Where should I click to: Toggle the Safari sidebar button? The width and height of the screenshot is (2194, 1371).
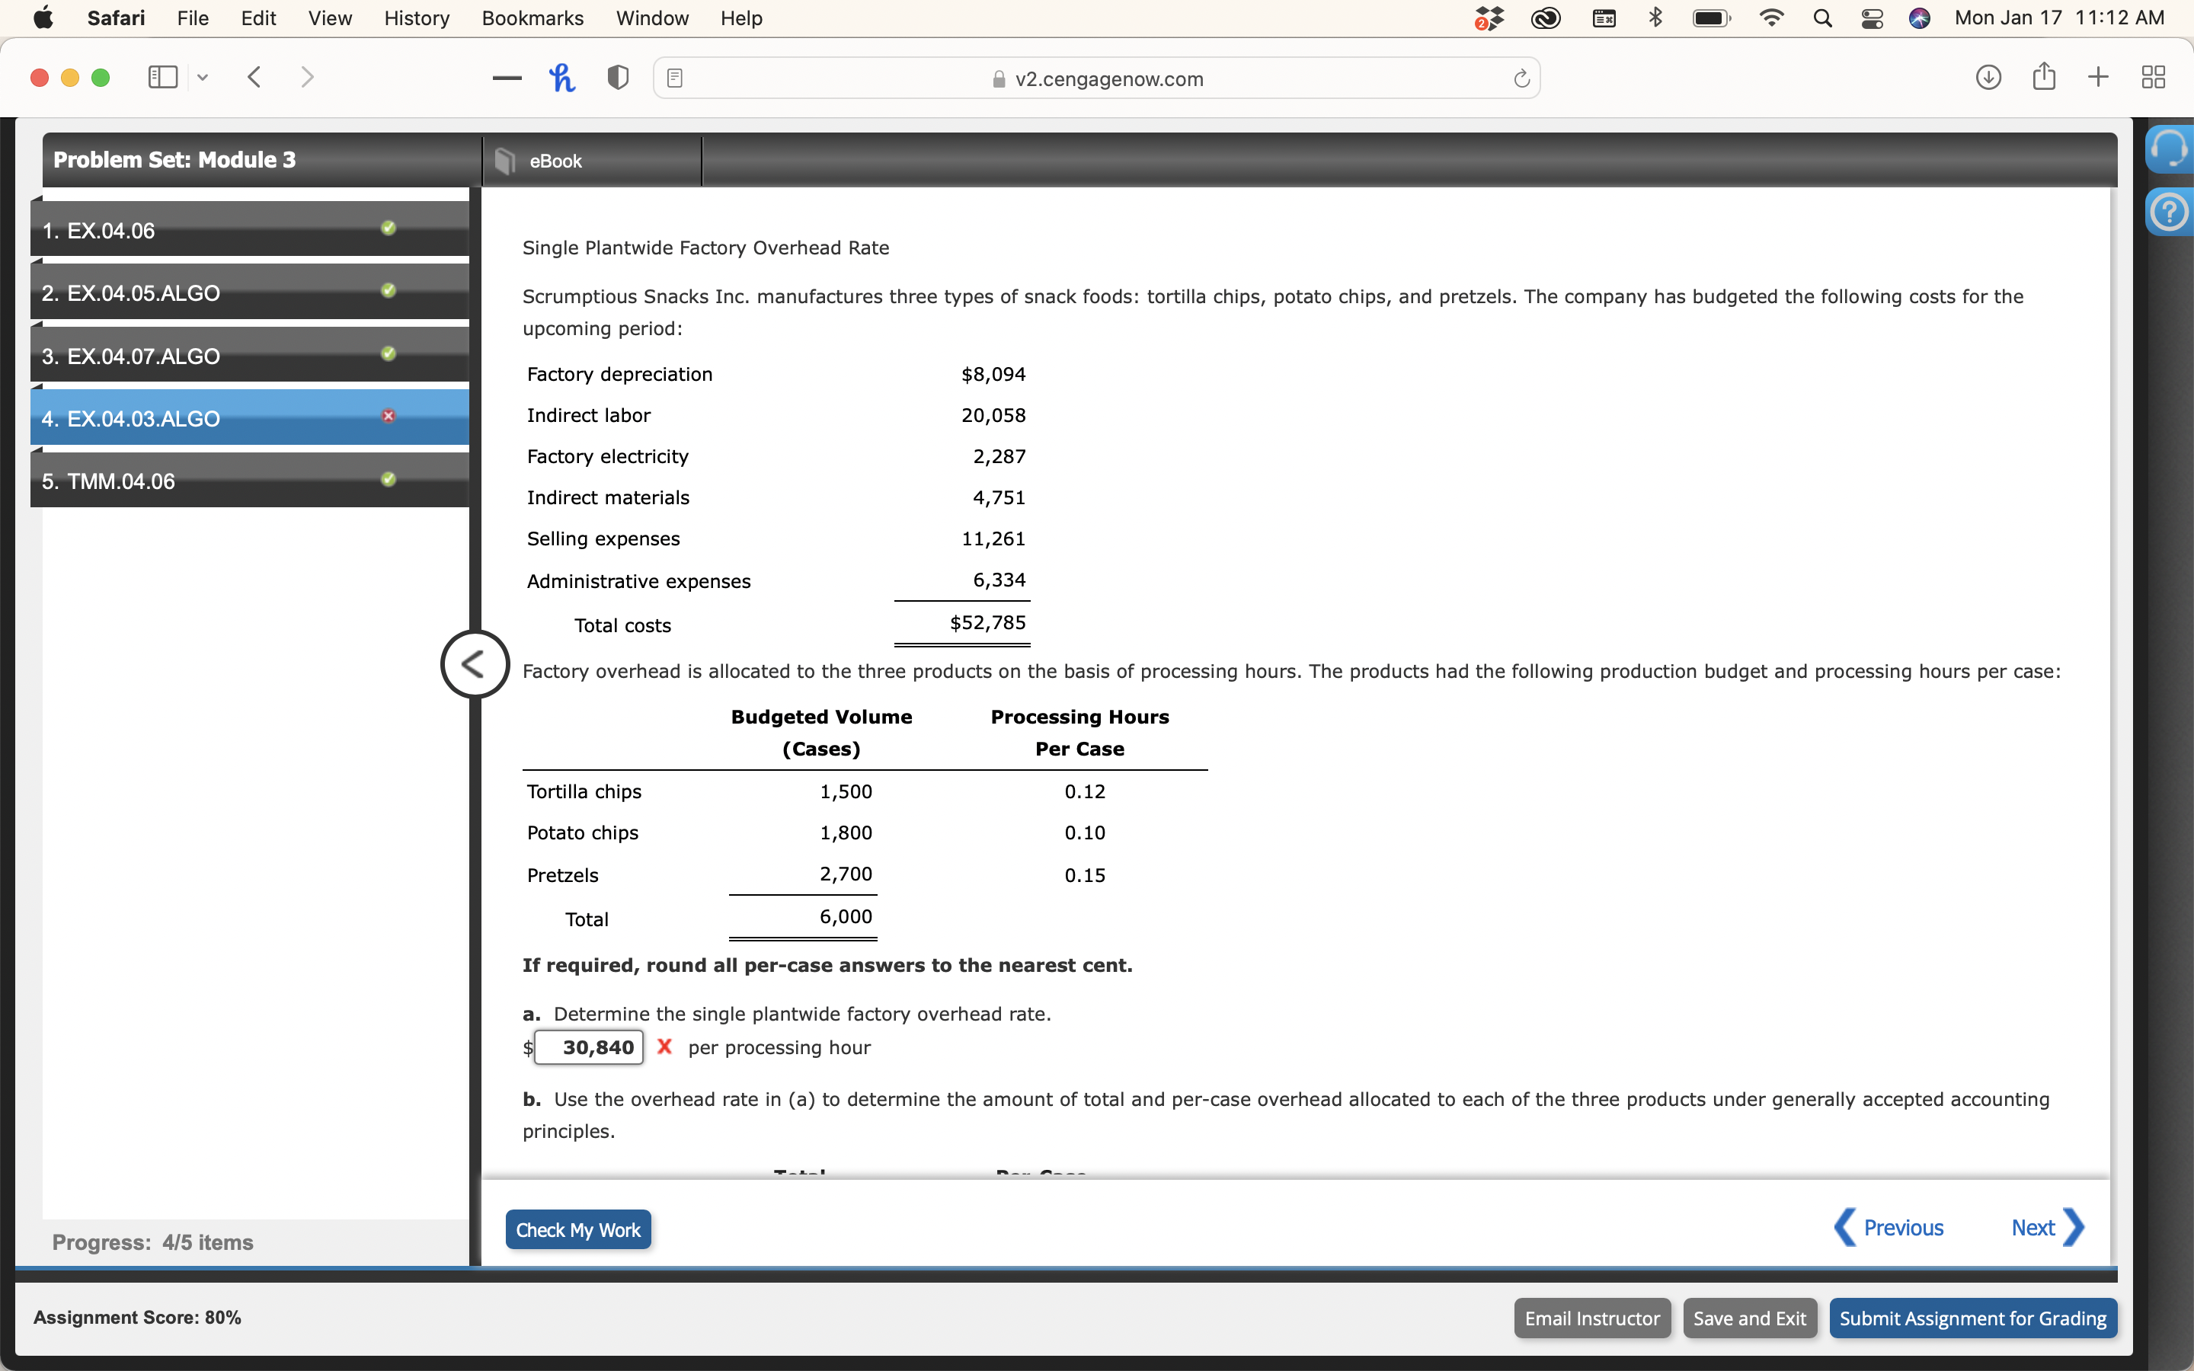click(x=162, y=77)
